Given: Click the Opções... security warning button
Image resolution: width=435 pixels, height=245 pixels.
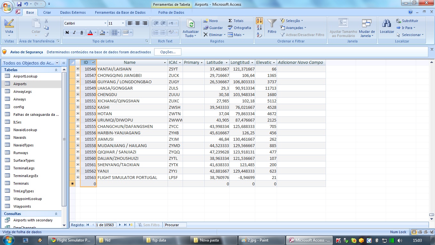Looking at the screenshot, I should click(168, 52).
